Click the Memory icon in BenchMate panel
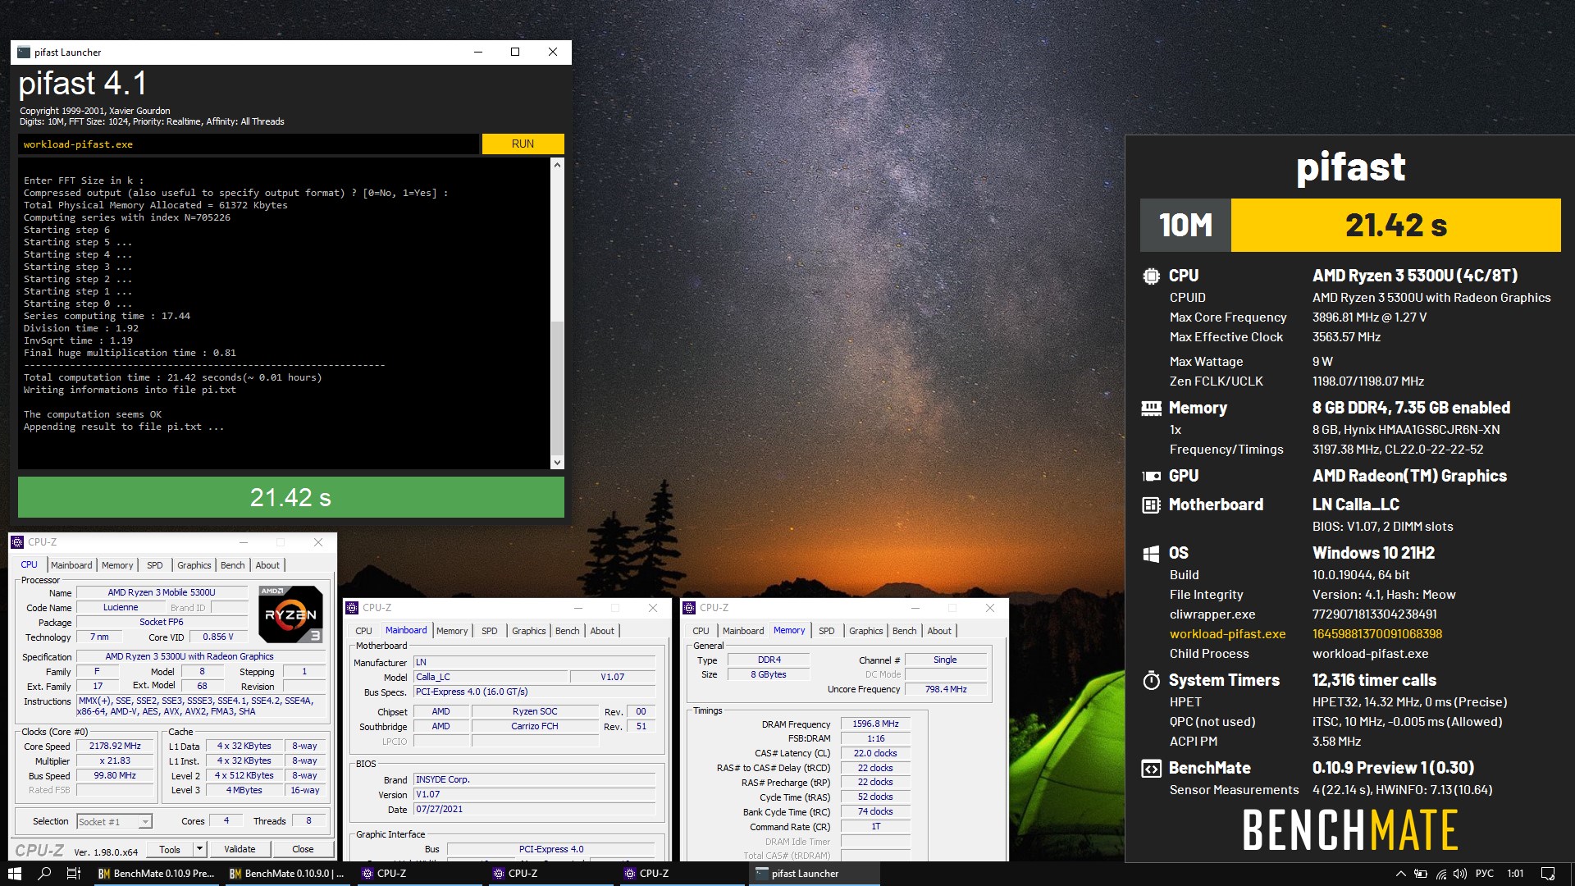1575x886 pixels. [1151, 408]
